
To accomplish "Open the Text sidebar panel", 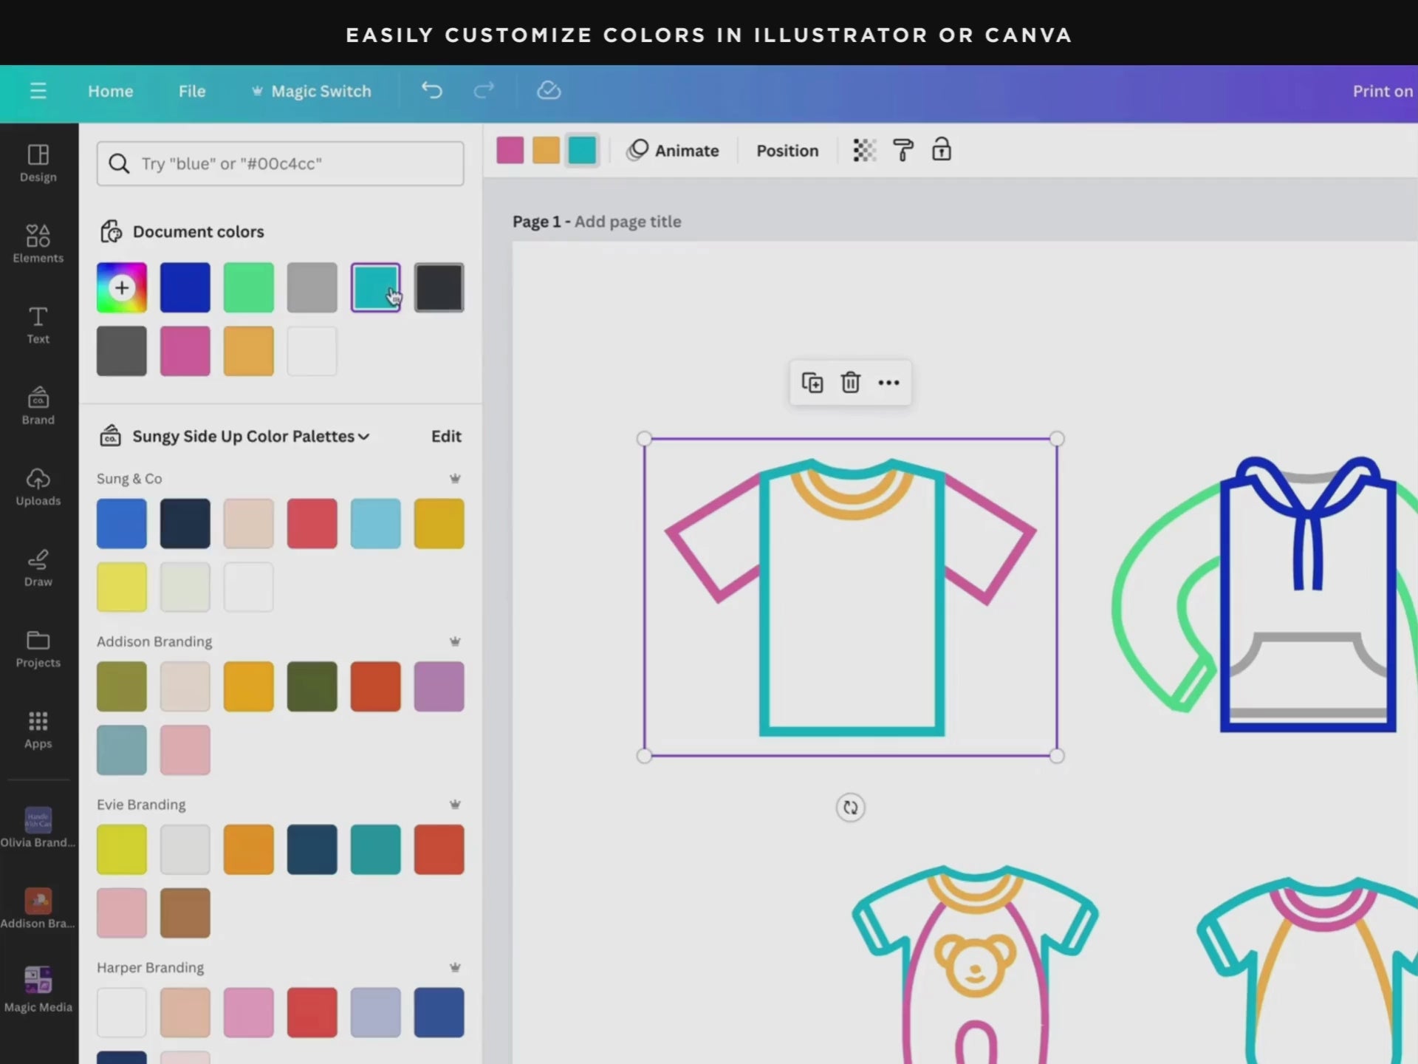I will tap(38, 325).
